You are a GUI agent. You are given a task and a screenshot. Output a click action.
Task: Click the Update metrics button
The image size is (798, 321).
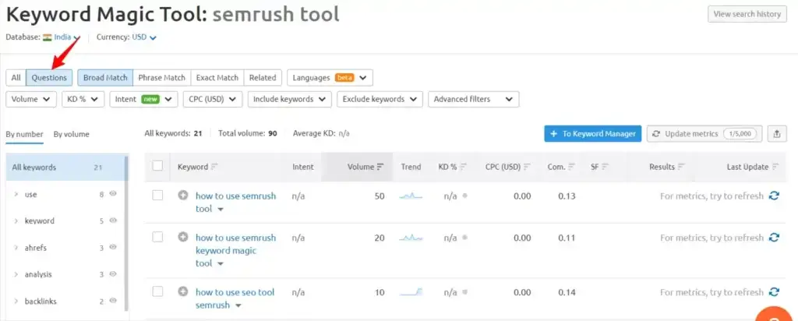tap(704, 134)
